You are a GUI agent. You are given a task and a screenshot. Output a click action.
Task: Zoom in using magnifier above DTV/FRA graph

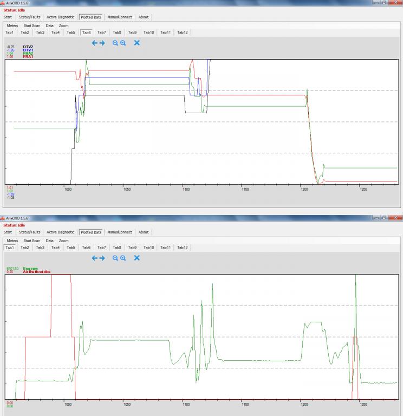123,43
